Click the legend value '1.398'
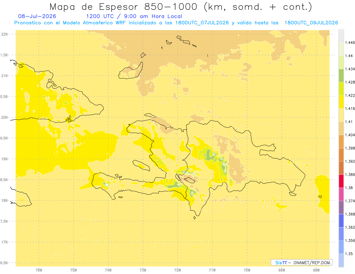This screenshot has height=274, width=355. (350, 148)
